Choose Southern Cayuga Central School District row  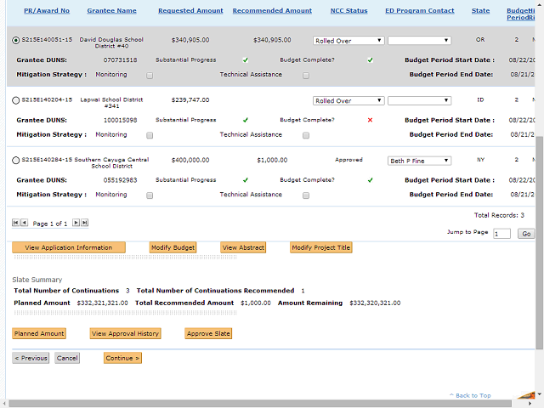click(x=16, y=161)
